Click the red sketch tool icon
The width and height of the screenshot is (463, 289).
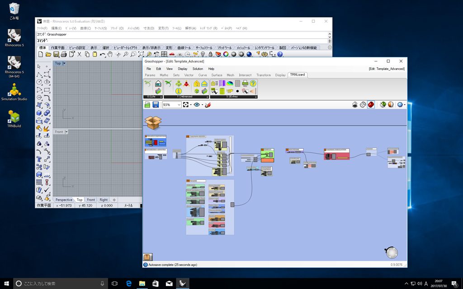click(208, 105)
